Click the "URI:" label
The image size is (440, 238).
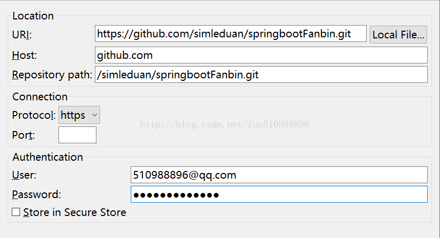coord(22,35)
